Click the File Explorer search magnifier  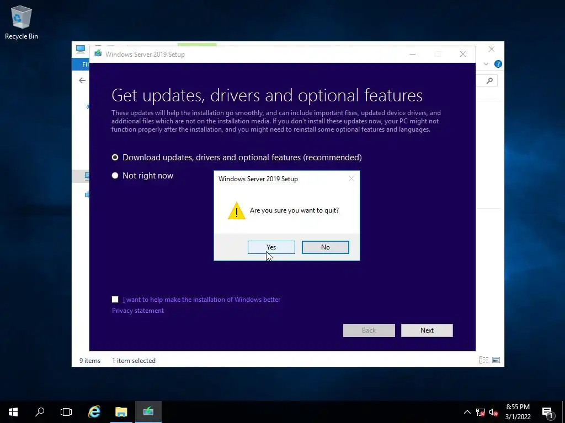tap(489, 80)
